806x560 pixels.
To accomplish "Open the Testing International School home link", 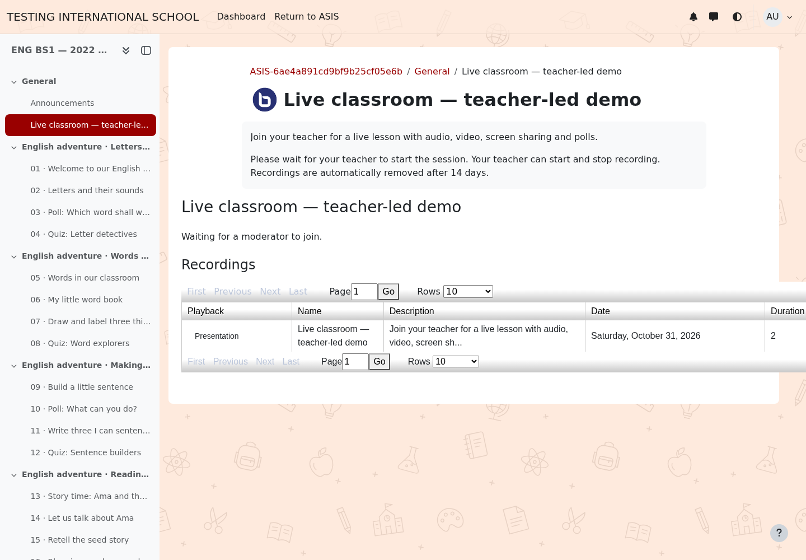I will (103, 17).
